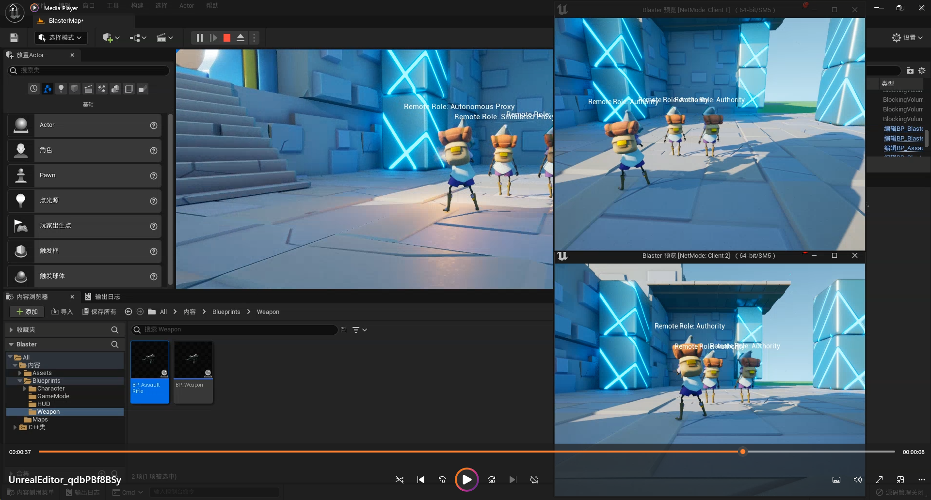
Task: Eject from the player controller
Action: tap(241, 38)
